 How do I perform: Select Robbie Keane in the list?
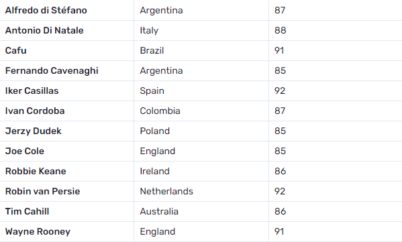pyautogui.click(x=36, y=172)
